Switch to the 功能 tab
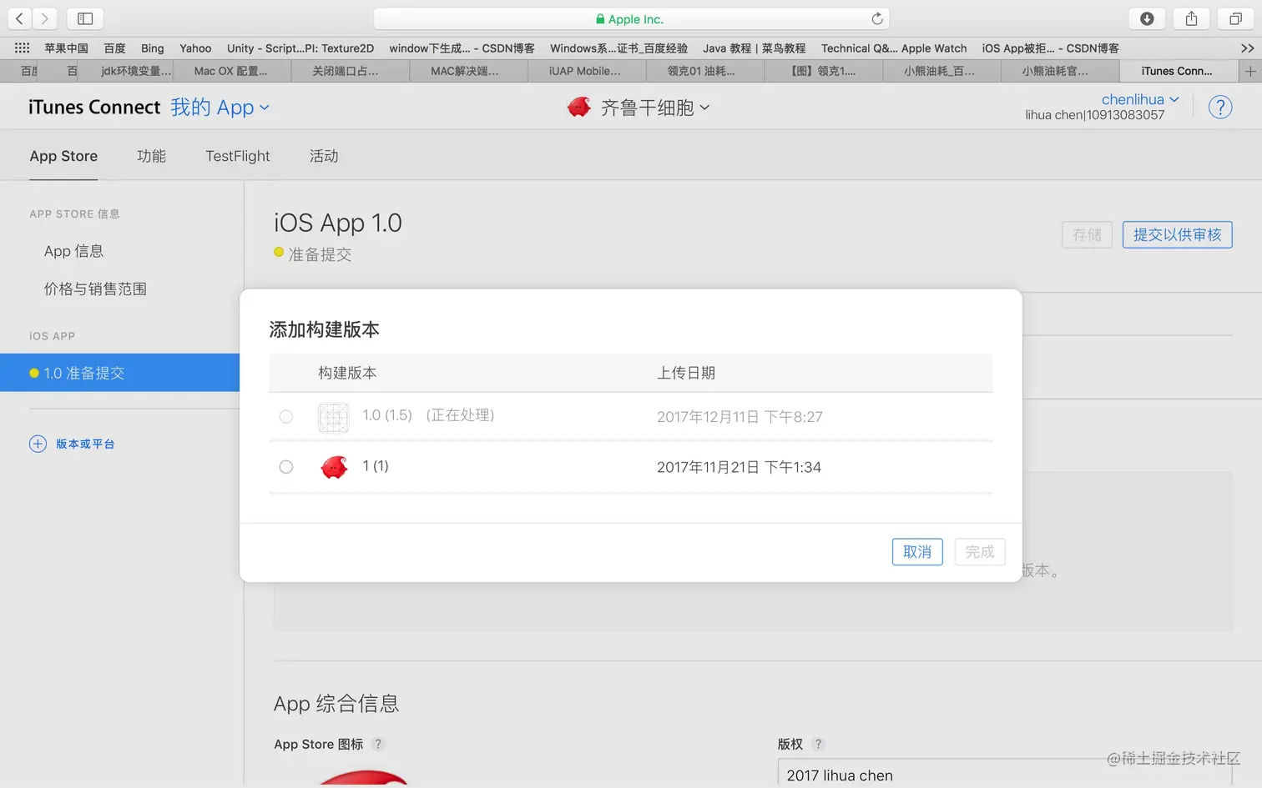 (x=151, y=156)
